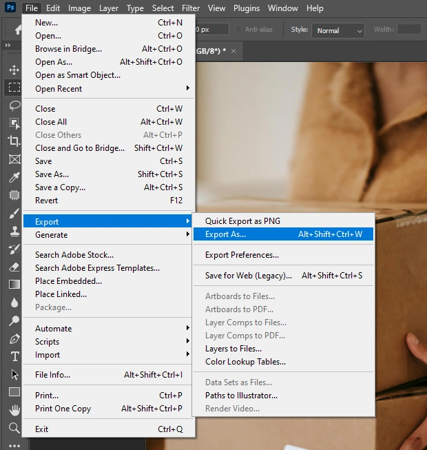Select the Rectangular Marquee tool
427x450 pixels.
tap(14, 87)
